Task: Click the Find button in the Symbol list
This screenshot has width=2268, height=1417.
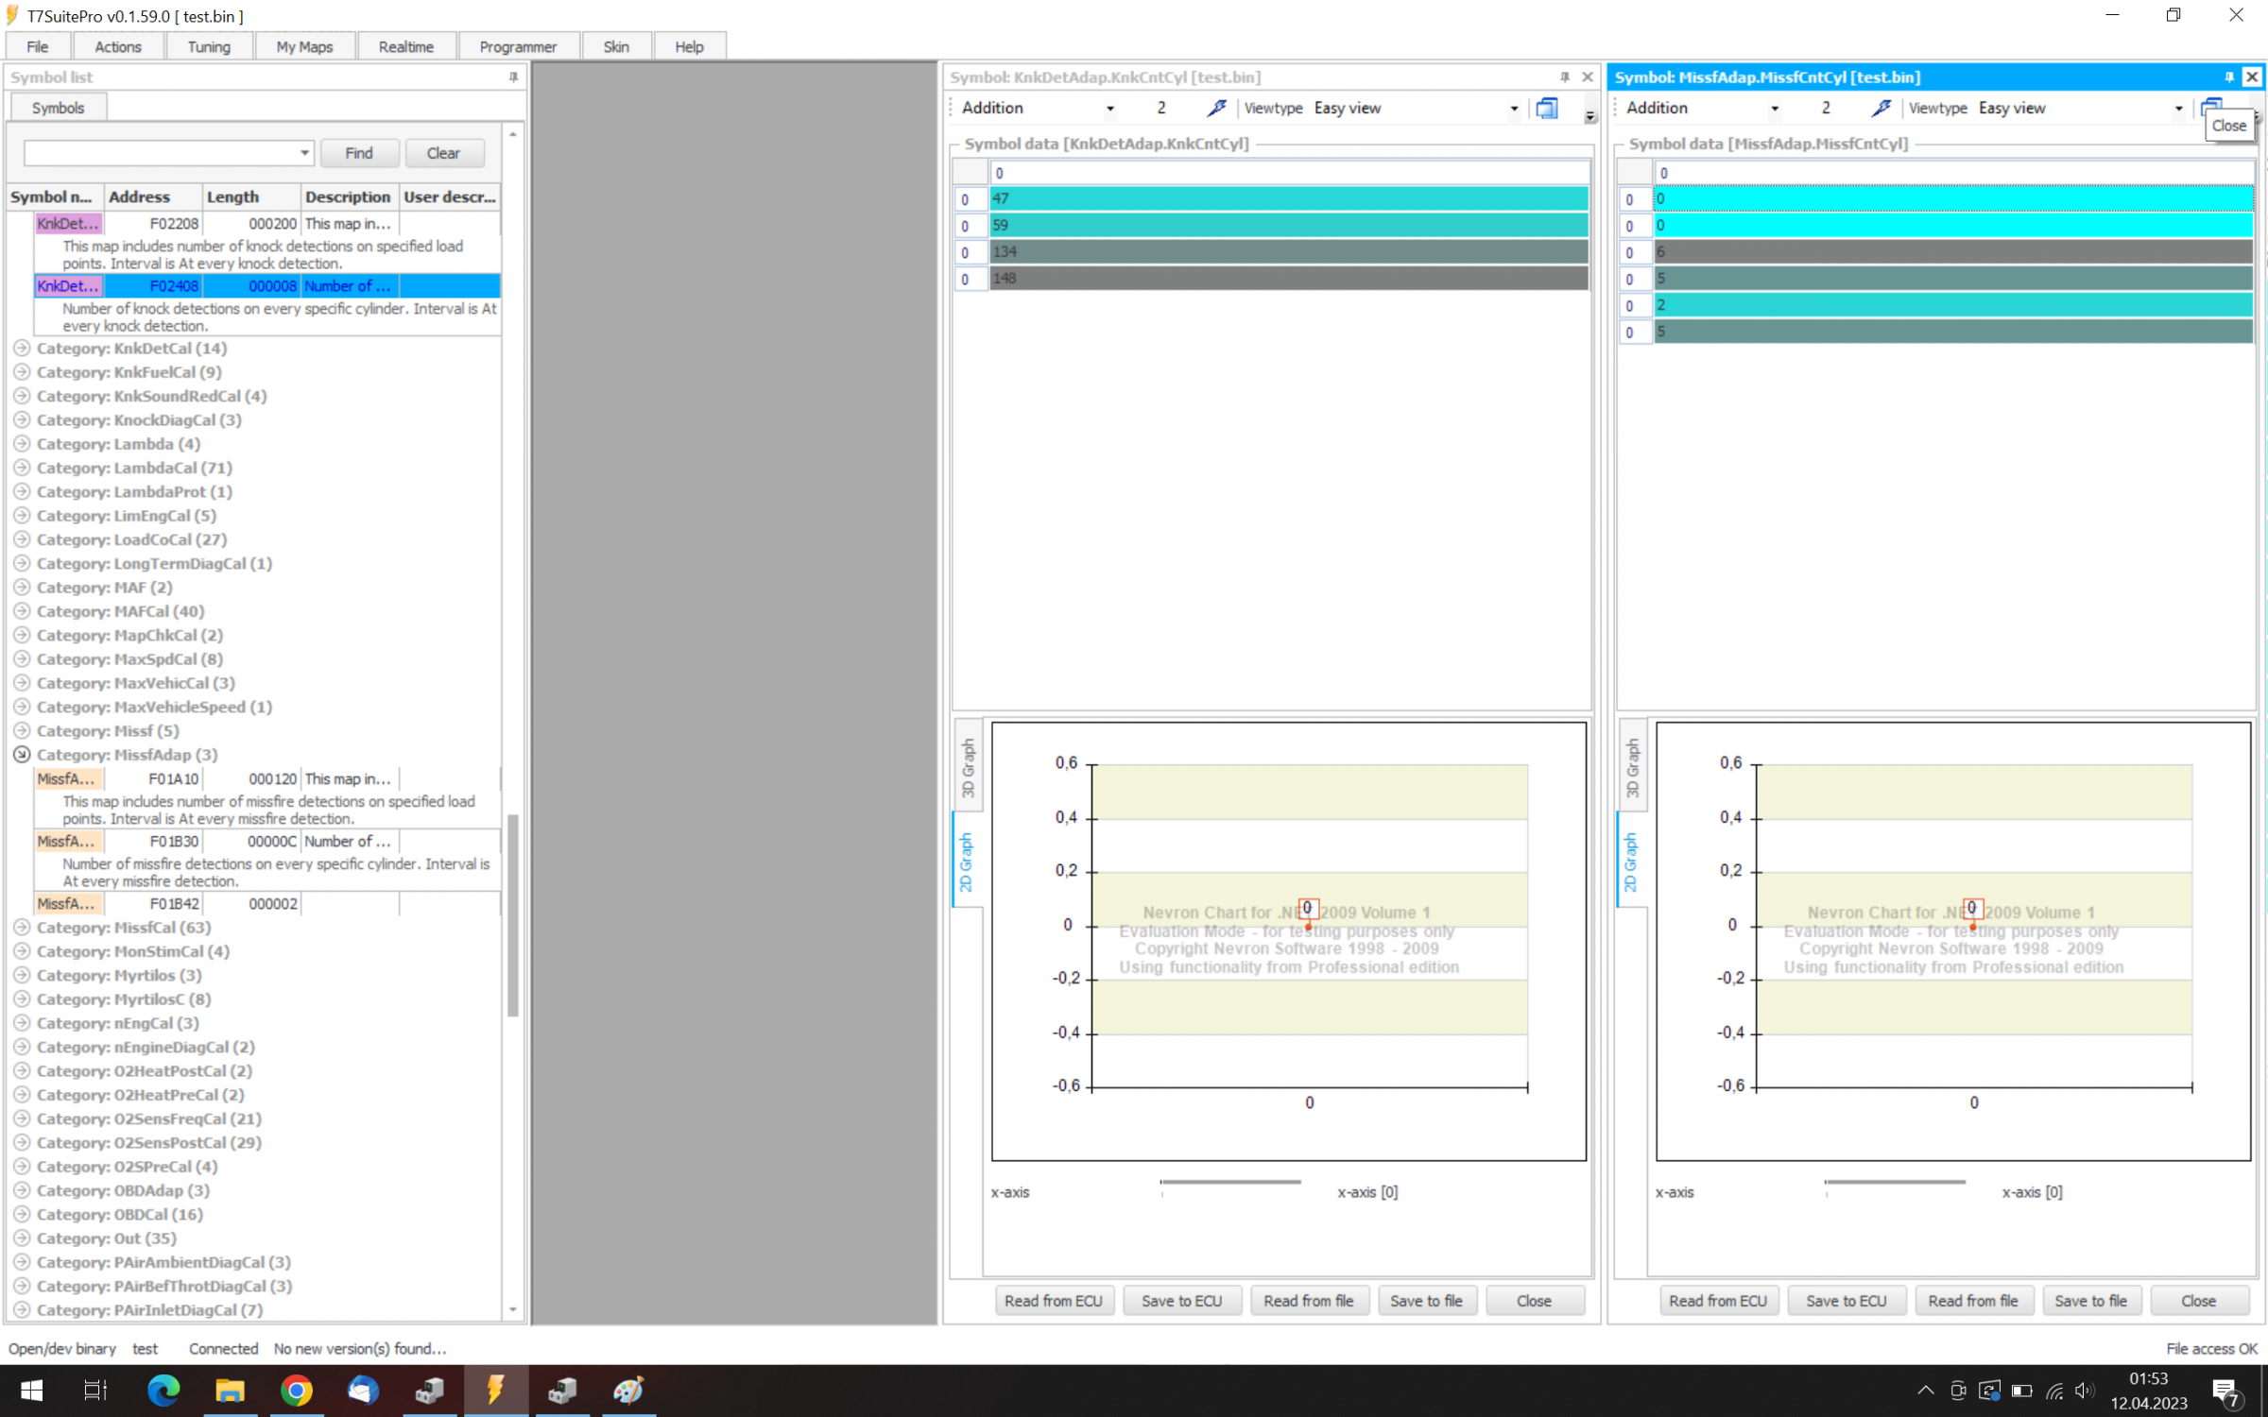Action: coord(359,153)
